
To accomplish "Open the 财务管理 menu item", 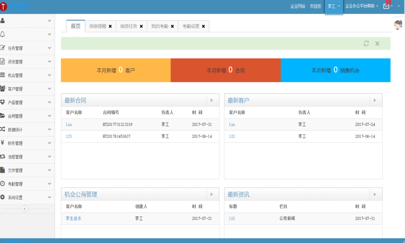I will tap(27, 143).
